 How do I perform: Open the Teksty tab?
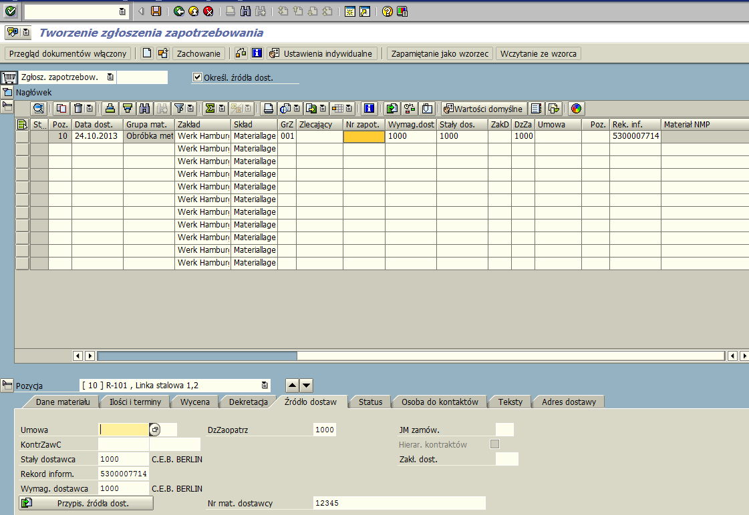coord(510,402)
